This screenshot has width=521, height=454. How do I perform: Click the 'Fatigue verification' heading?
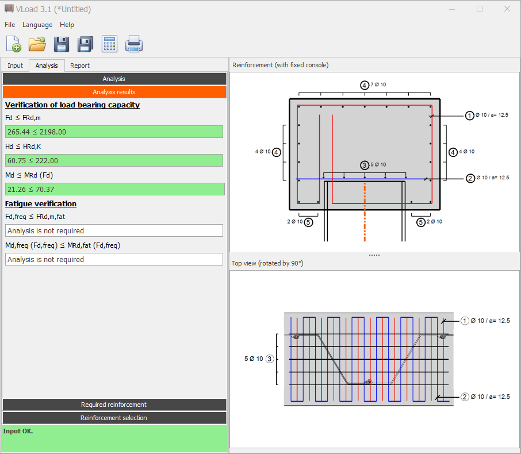[40, 203]
